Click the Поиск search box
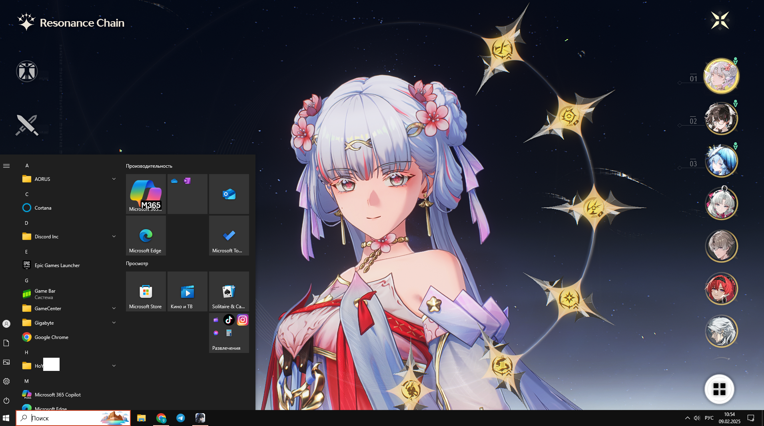Viewport: 764px width, 426px height. (73, 418)
